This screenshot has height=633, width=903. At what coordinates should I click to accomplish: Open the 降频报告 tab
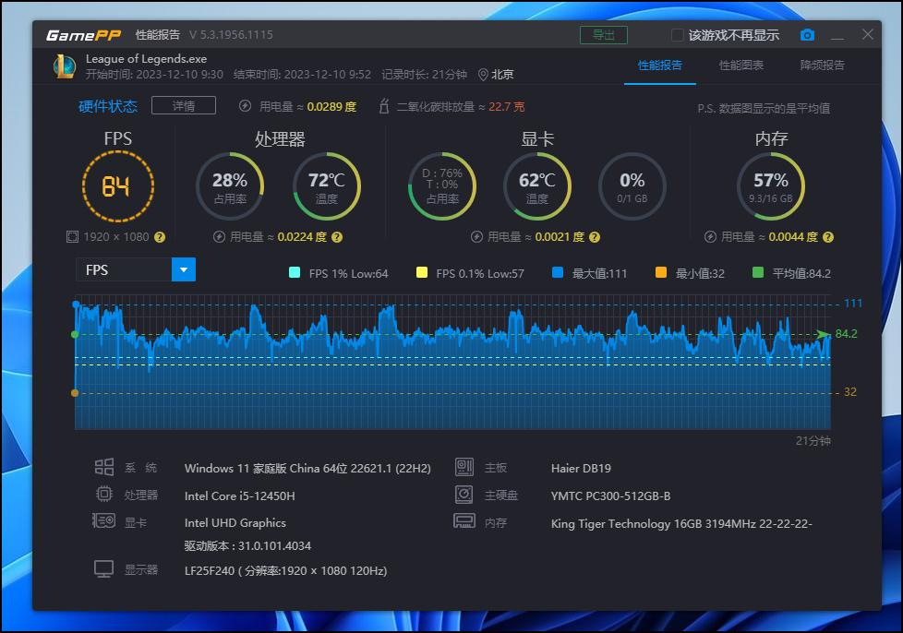pyautogui.click(x=823, y=65)
